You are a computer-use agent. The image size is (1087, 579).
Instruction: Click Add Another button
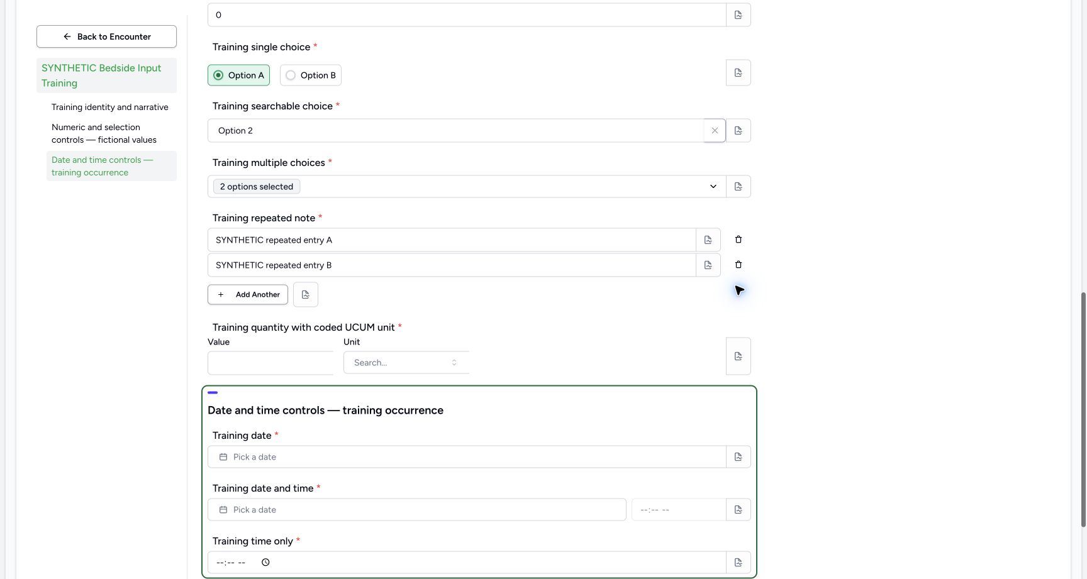click(248, 295)
